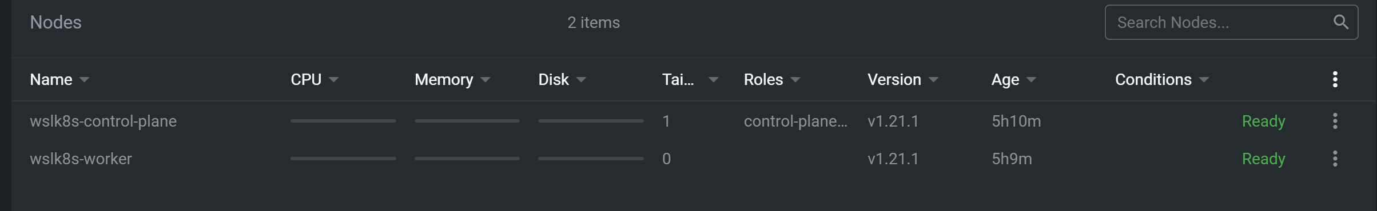Sort nodes by Memory column arrow
Image resolution: width=1377 pixels, height=211 pixels.
tap(485, 80)
